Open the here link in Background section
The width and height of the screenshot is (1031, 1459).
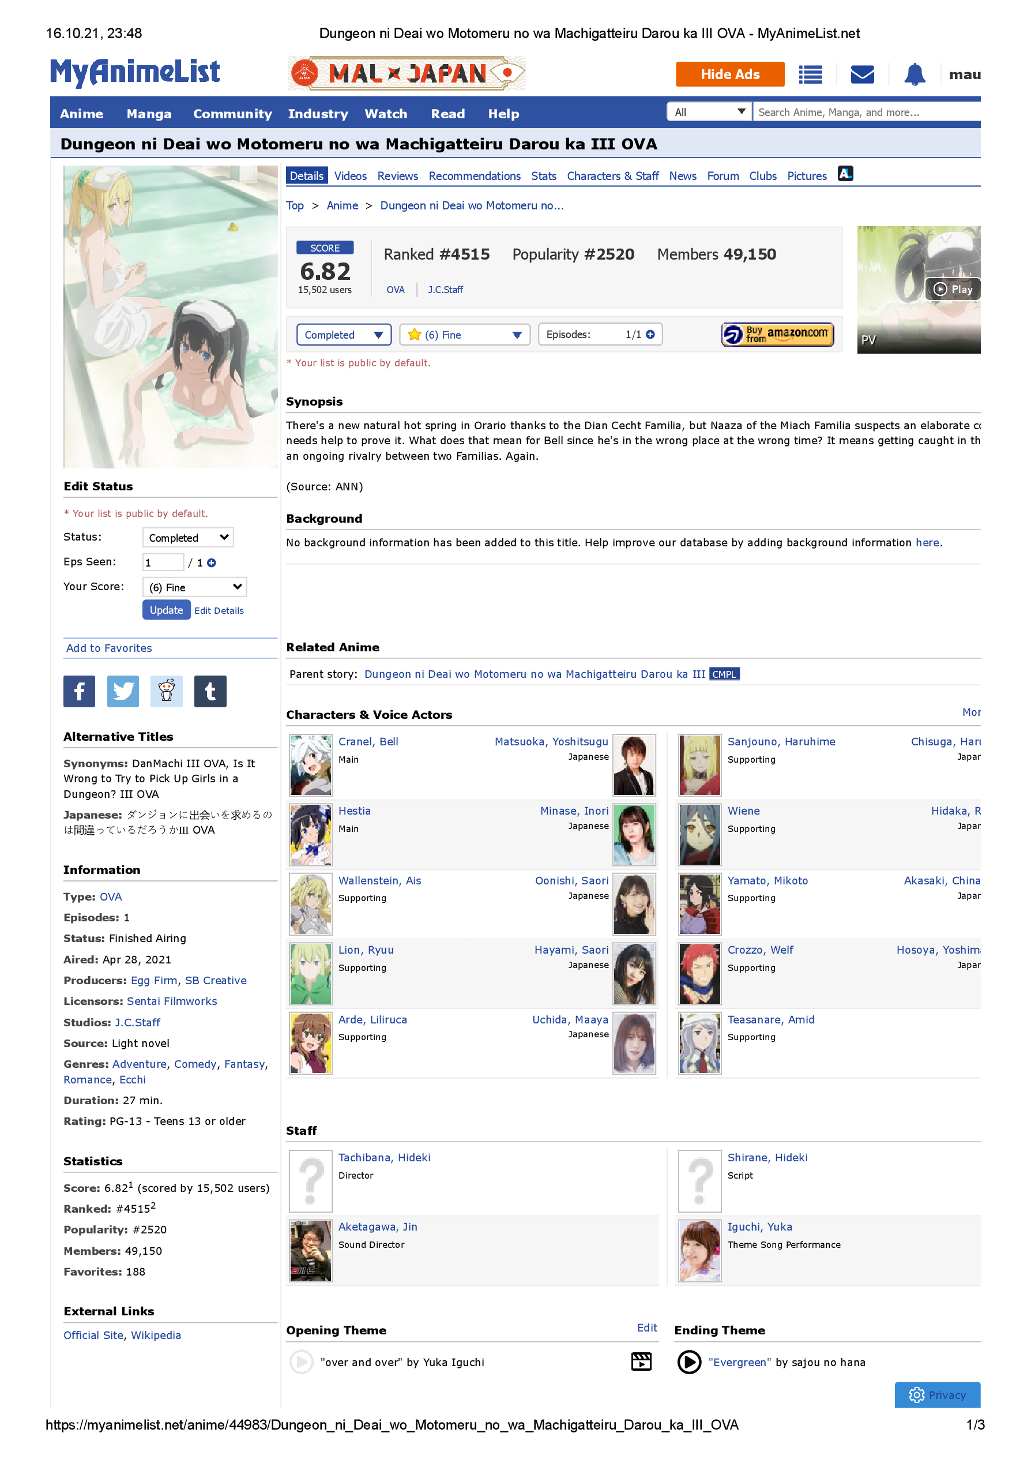click(927, 543)
